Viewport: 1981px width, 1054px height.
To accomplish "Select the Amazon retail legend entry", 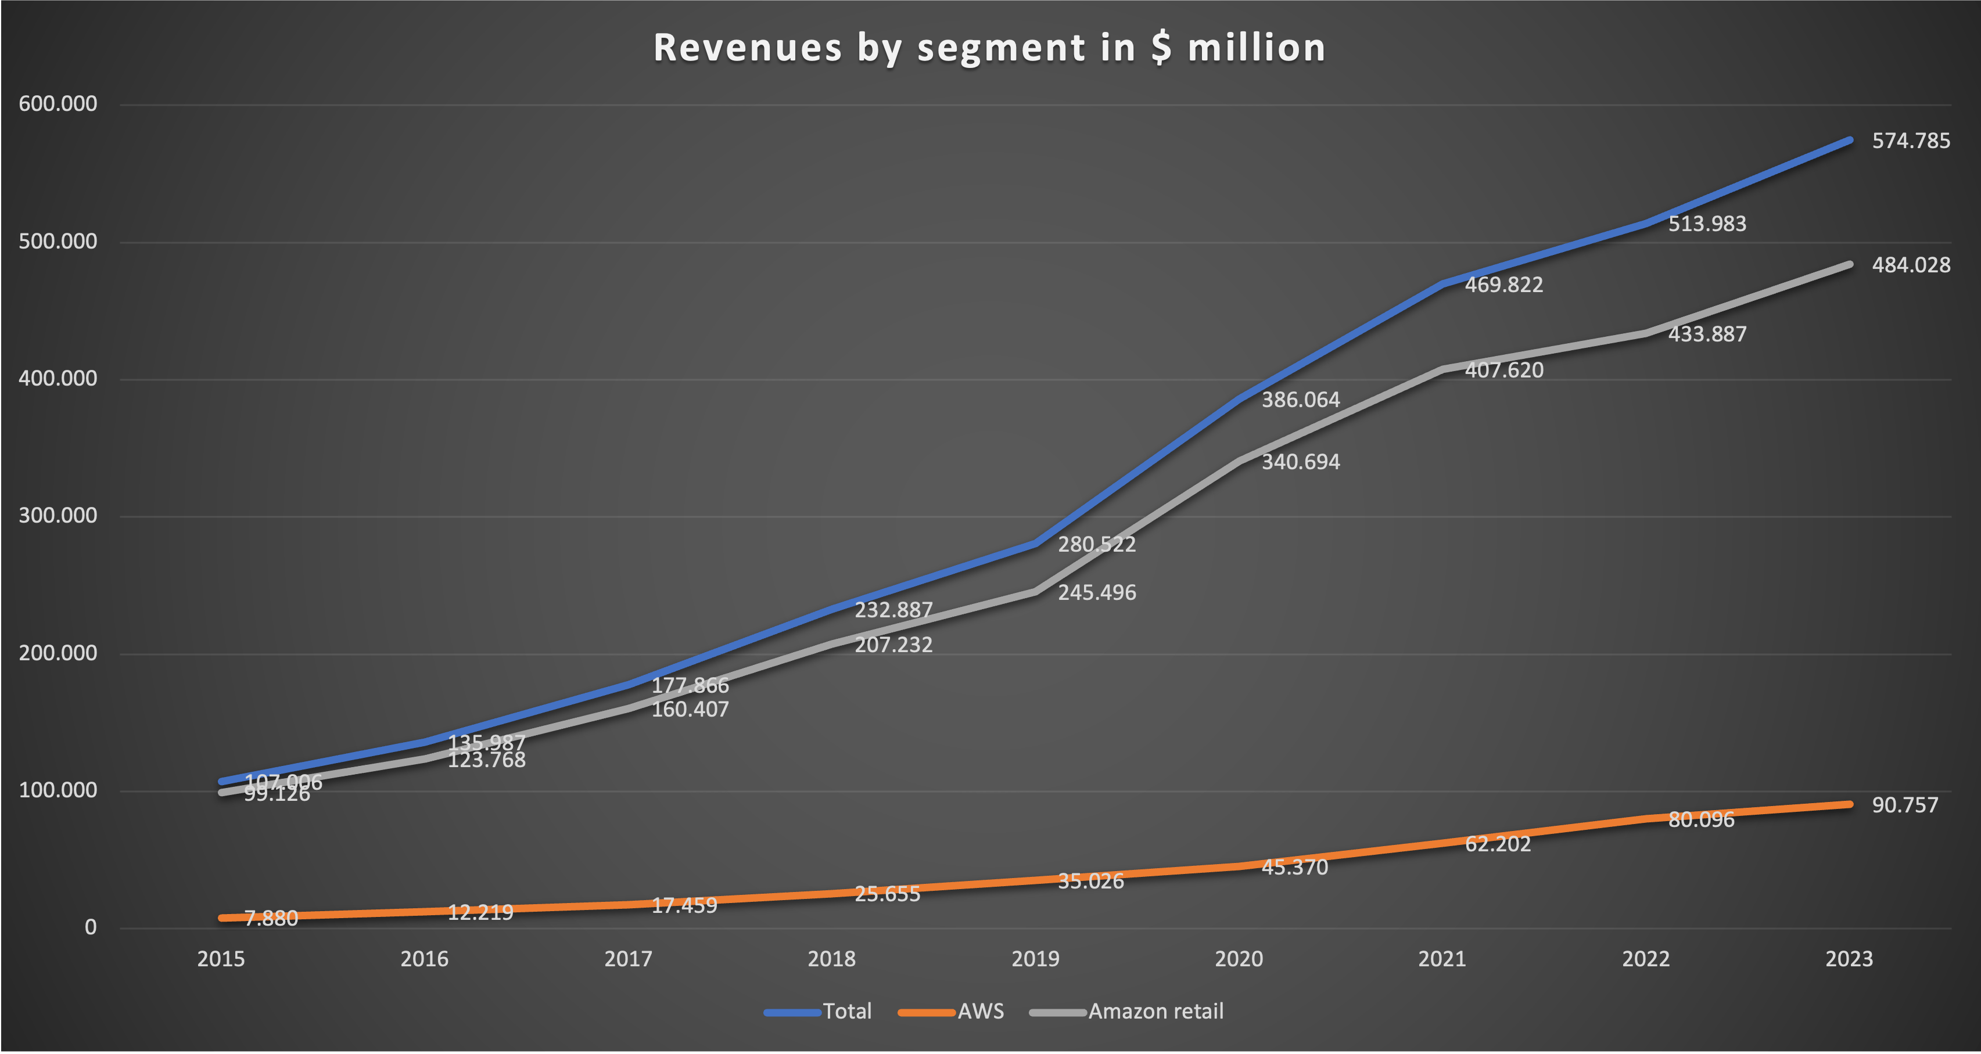I will pos(1155,1011).
